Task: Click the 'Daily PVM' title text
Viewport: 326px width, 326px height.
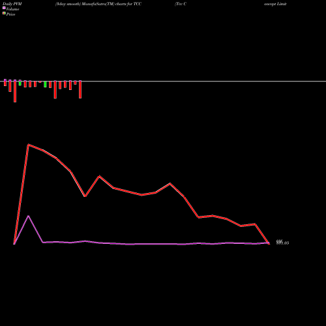Action: [12, 4]
